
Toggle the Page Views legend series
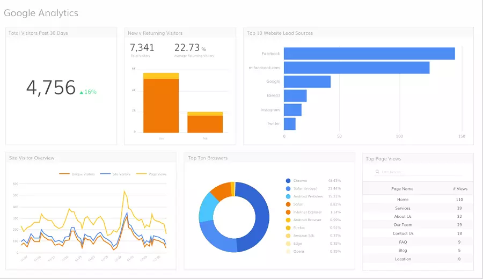click(x=151, y=174)
